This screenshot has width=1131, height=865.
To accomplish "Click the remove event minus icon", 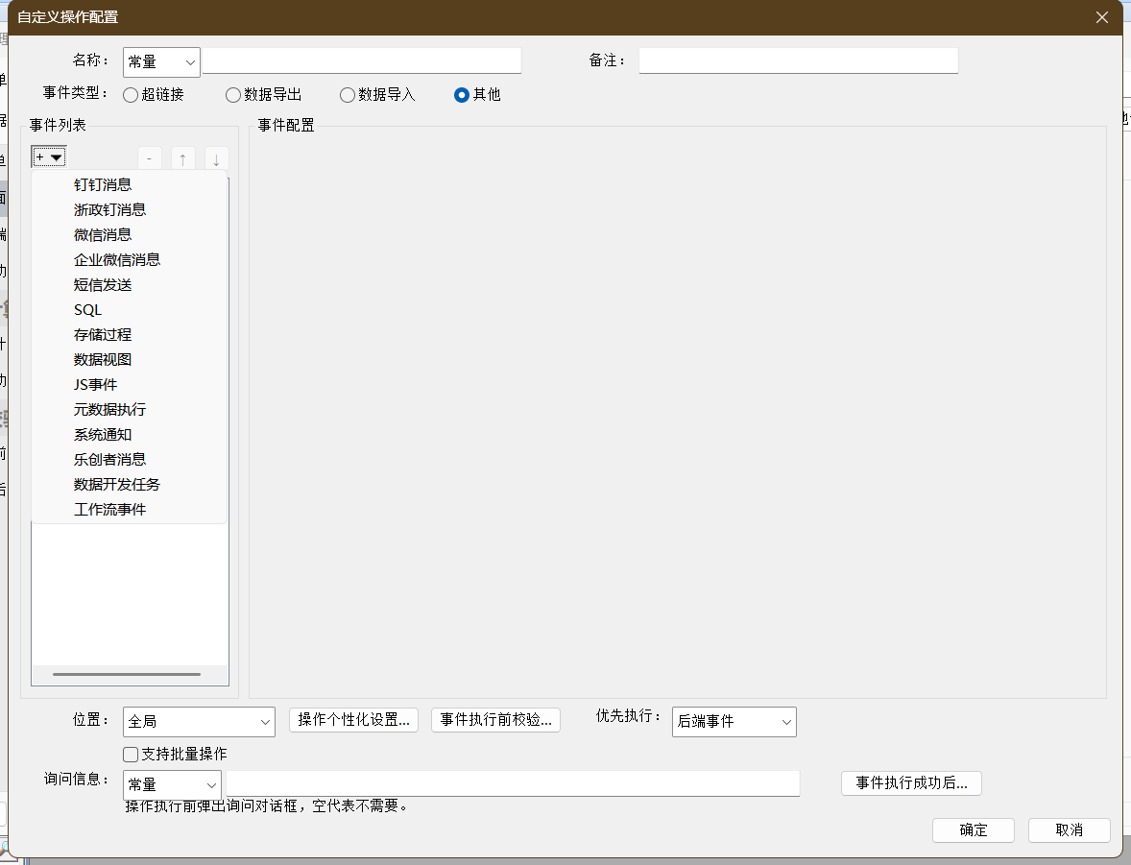I will tap(149, 158).
